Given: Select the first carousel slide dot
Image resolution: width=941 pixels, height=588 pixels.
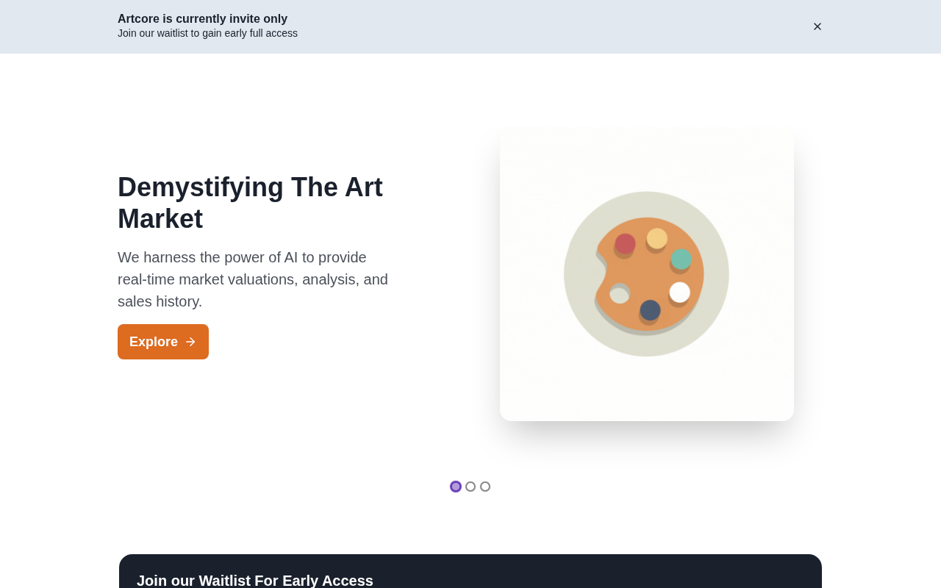Looking at the screenshot, I should [456, 487].
